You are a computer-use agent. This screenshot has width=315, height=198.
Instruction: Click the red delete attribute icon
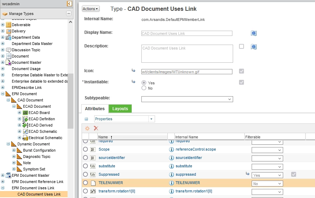pyautogui.click(x=96, y=128)
